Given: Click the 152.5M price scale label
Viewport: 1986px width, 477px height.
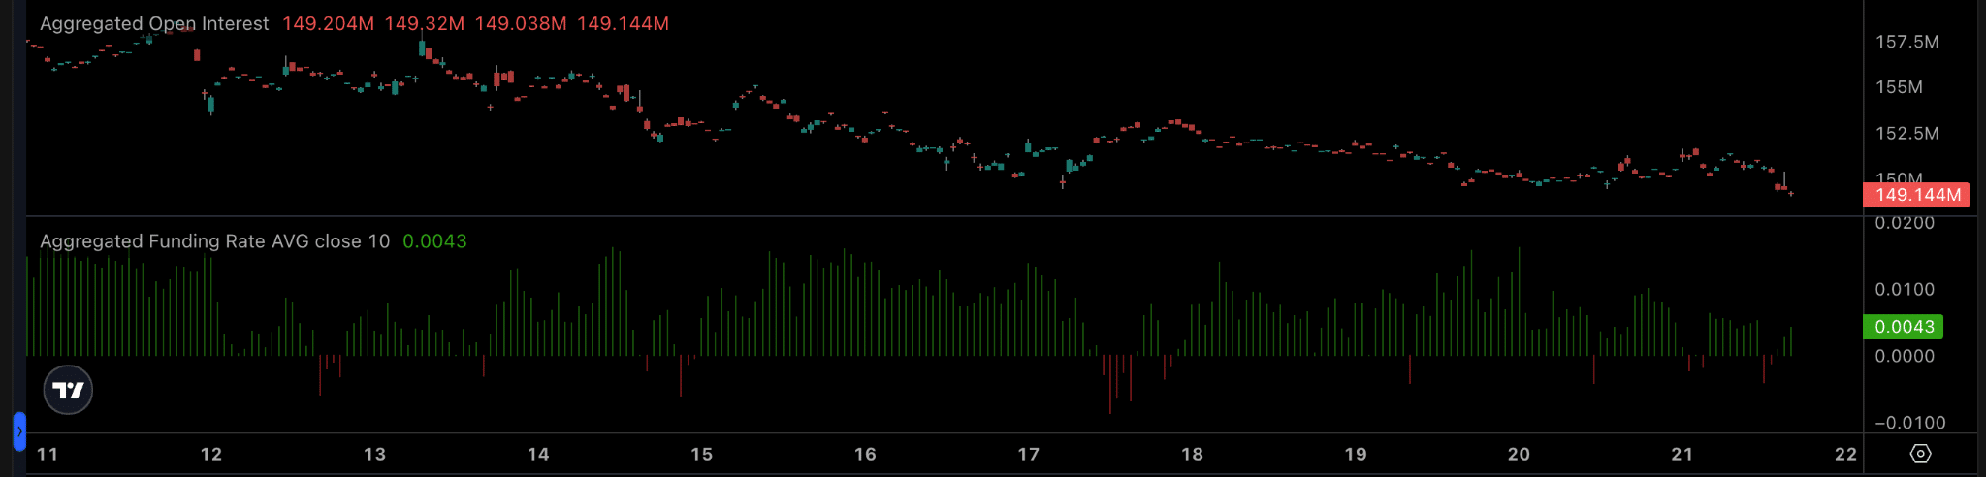Looking at the screenshot, I should tap(1907, 133).
